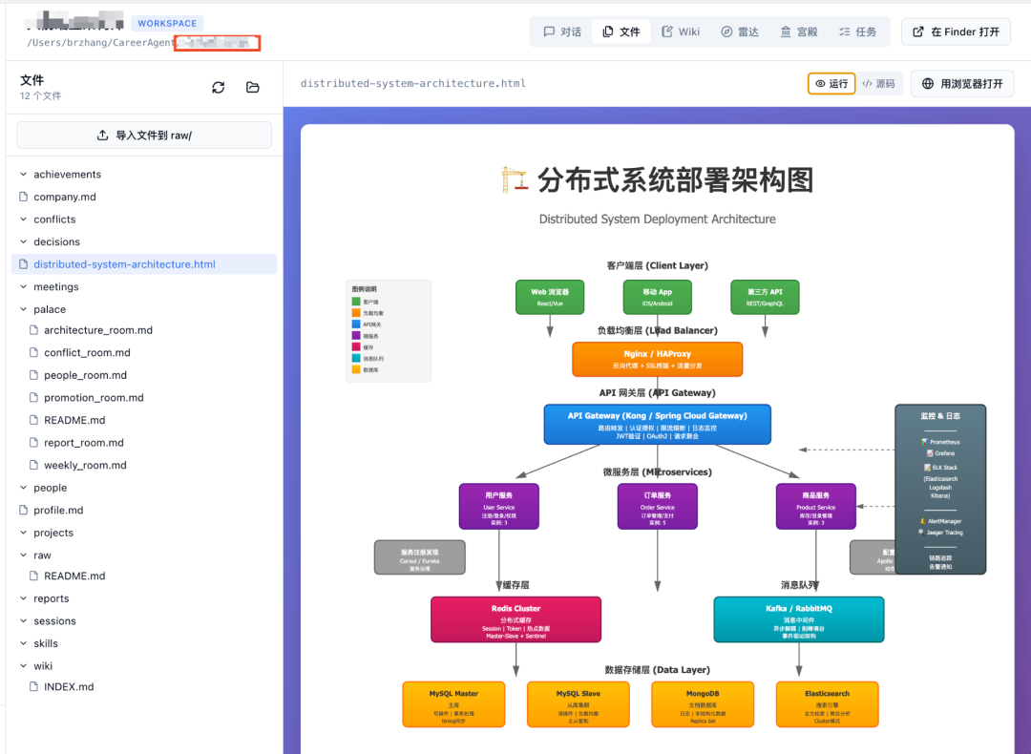
Task: Open the Wiki tab
Action: point(681,31)
